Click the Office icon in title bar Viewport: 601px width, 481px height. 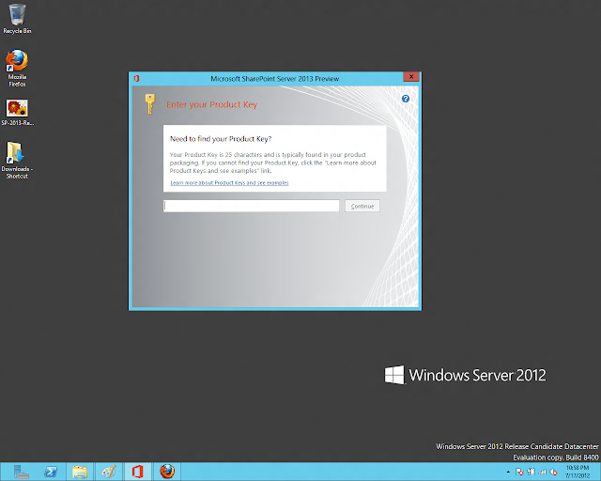click(x=136, y=79)
